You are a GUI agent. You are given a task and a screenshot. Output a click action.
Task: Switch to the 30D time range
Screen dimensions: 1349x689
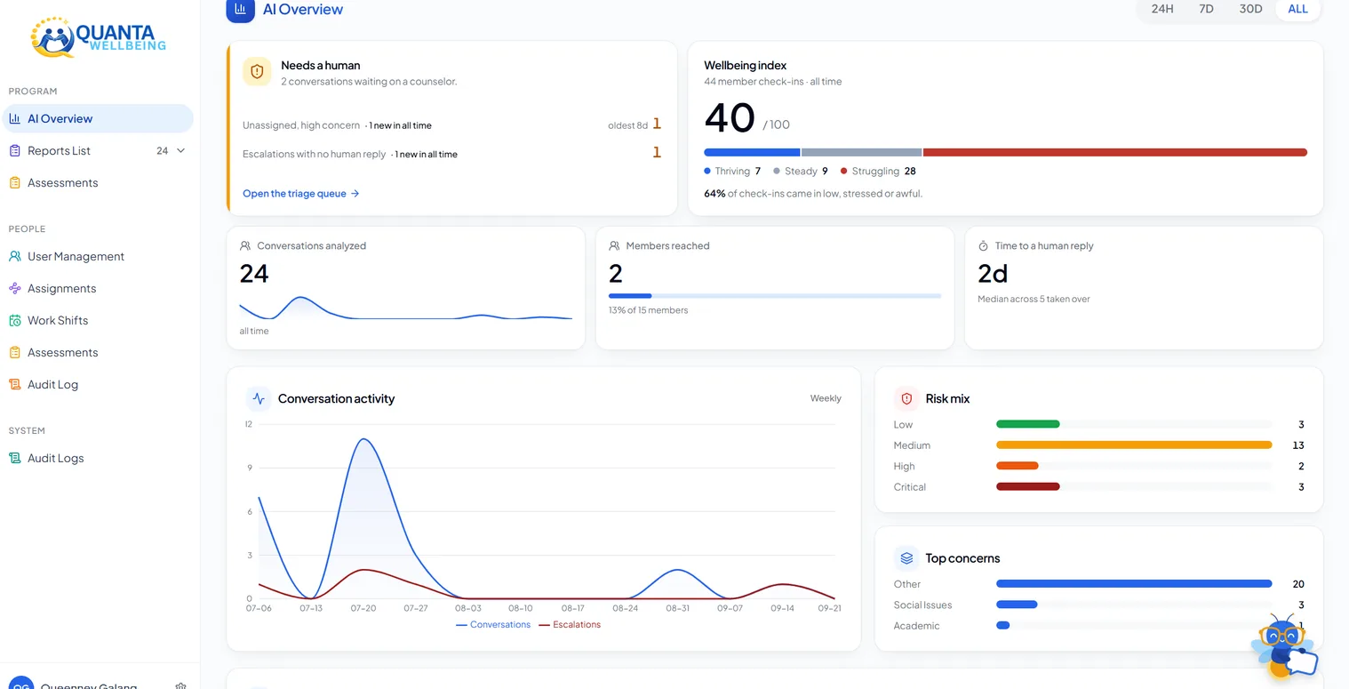coord(1250,9)
